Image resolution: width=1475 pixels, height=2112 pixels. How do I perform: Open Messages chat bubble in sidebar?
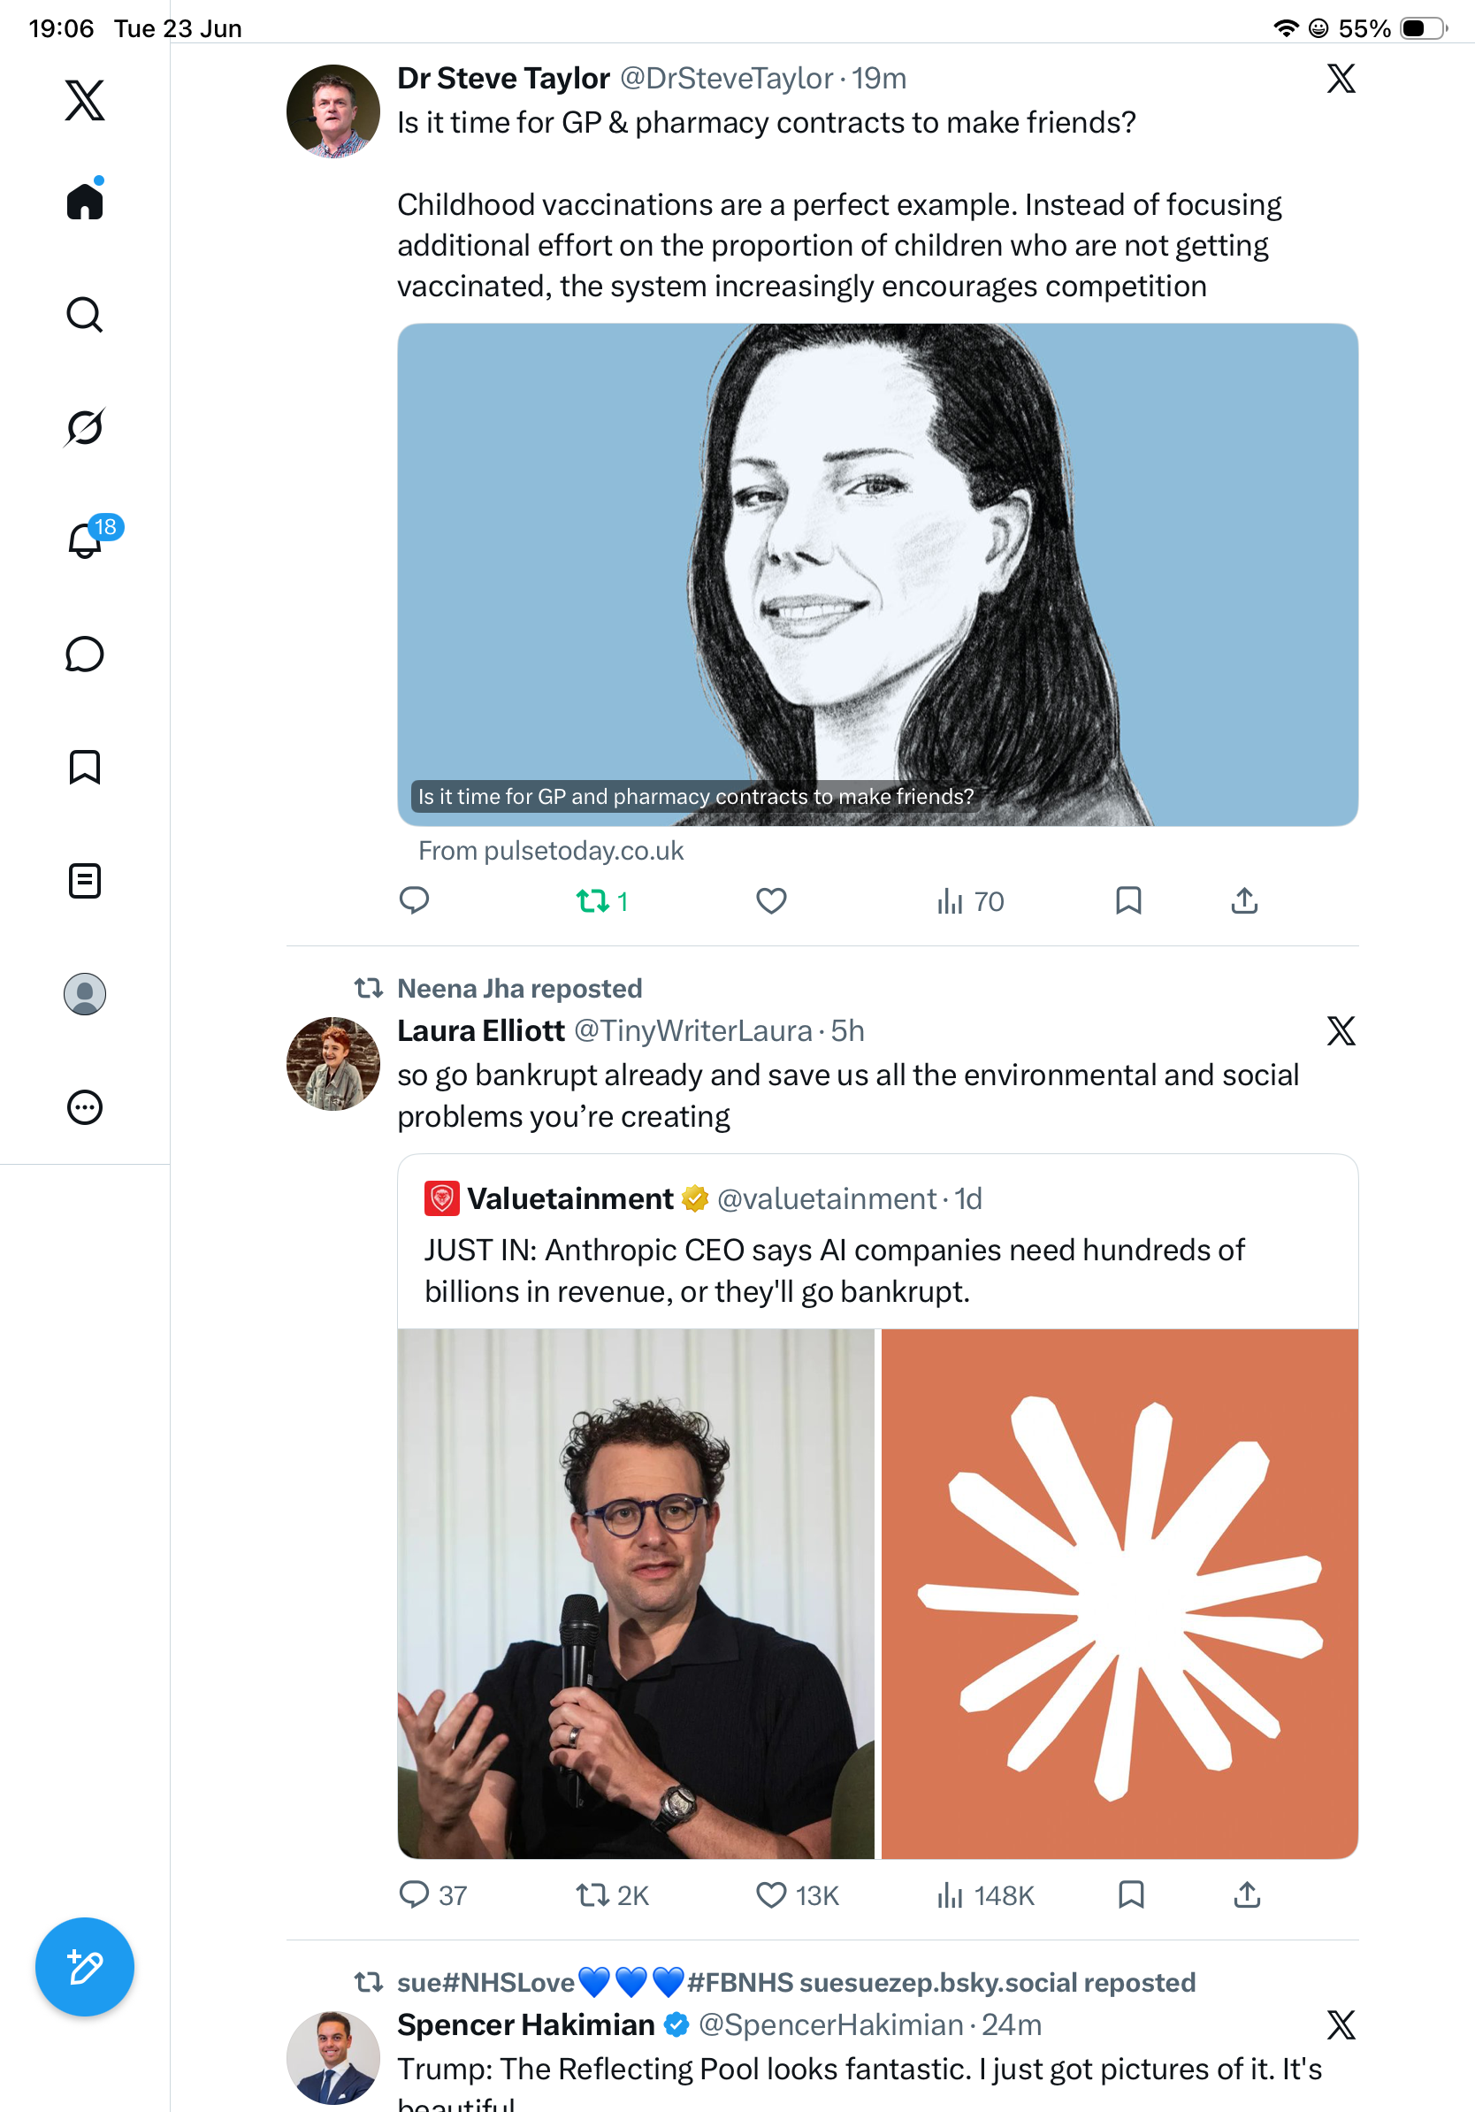coord(85,654)
